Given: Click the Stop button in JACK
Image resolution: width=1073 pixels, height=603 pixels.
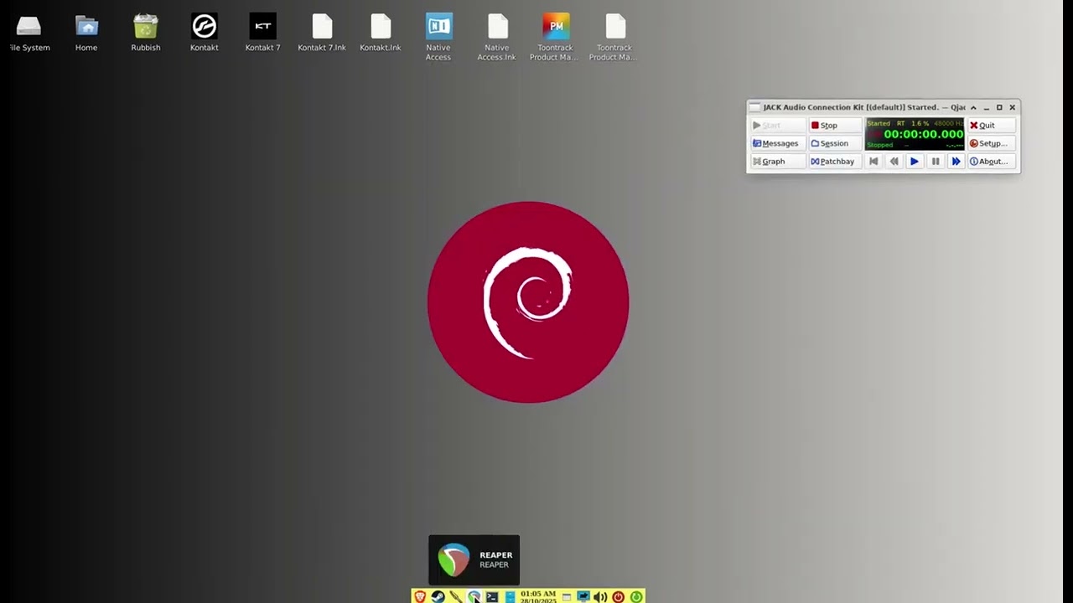Looking at the screenshot, I should pos(835,125).
